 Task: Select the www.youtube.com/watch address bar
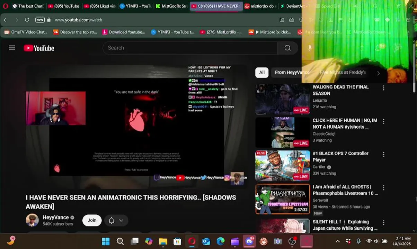[79, 20]
